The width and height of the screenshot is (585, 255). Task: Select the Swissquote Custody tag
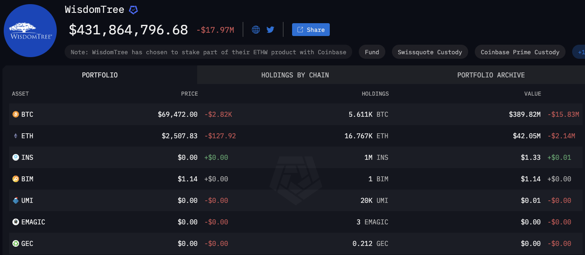[430, 52]
